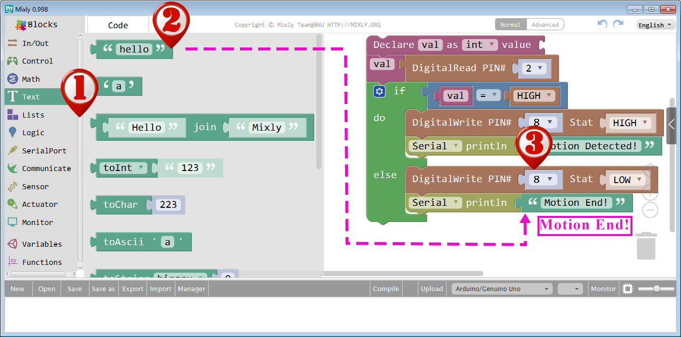This screenshot has height=337, width=681.
Task: Undo the last workspace change
Action: click(x=602, y=24)
